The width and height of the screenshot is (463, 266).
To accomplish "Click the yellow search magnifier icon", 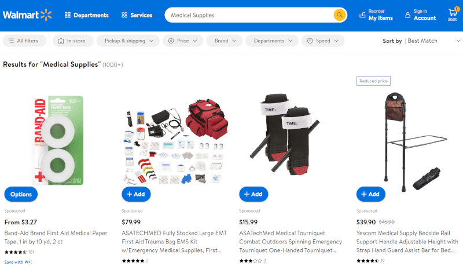I will [340, 15].
